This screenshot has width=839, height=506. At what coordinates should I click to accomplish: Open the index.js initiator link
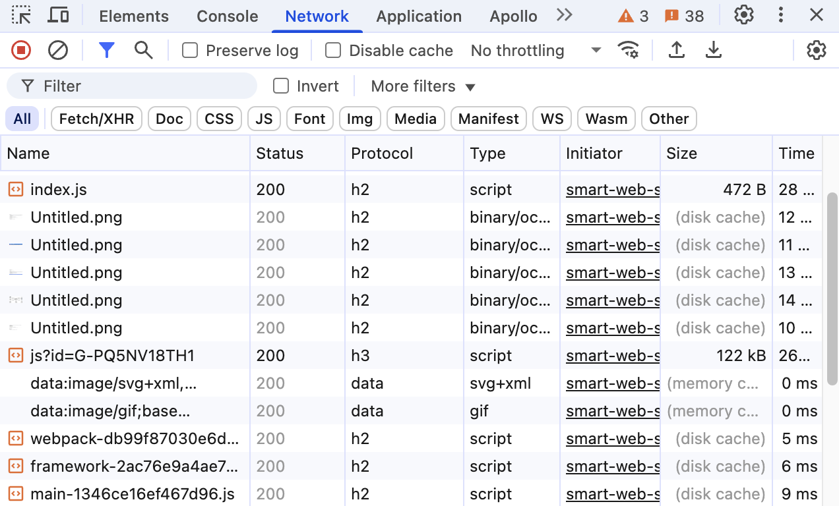(x=613, y=190)
